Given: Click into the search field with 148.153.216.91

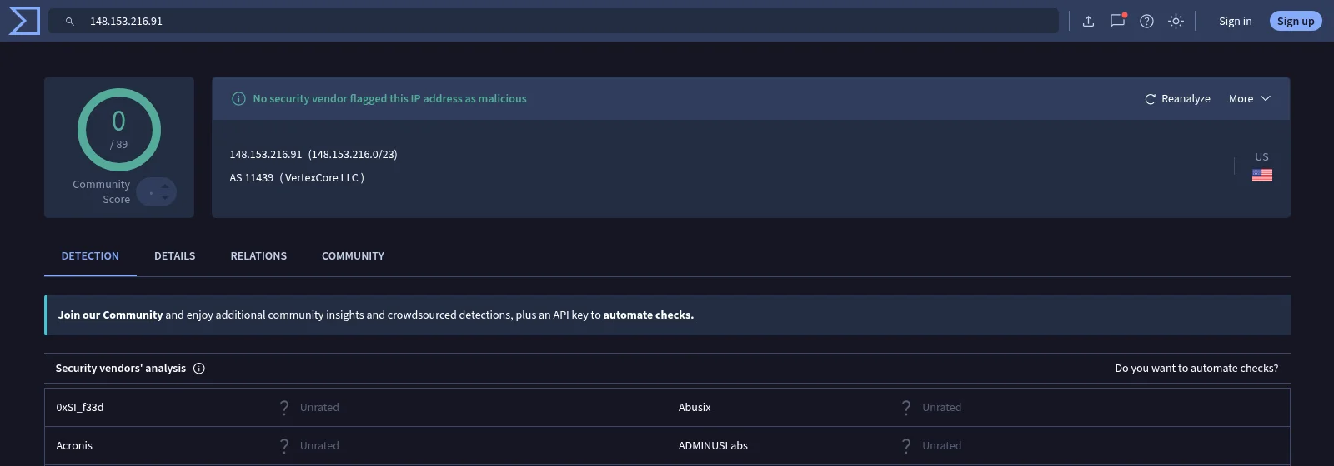Looking at the screenshot, I should click(x=553, y=21).
